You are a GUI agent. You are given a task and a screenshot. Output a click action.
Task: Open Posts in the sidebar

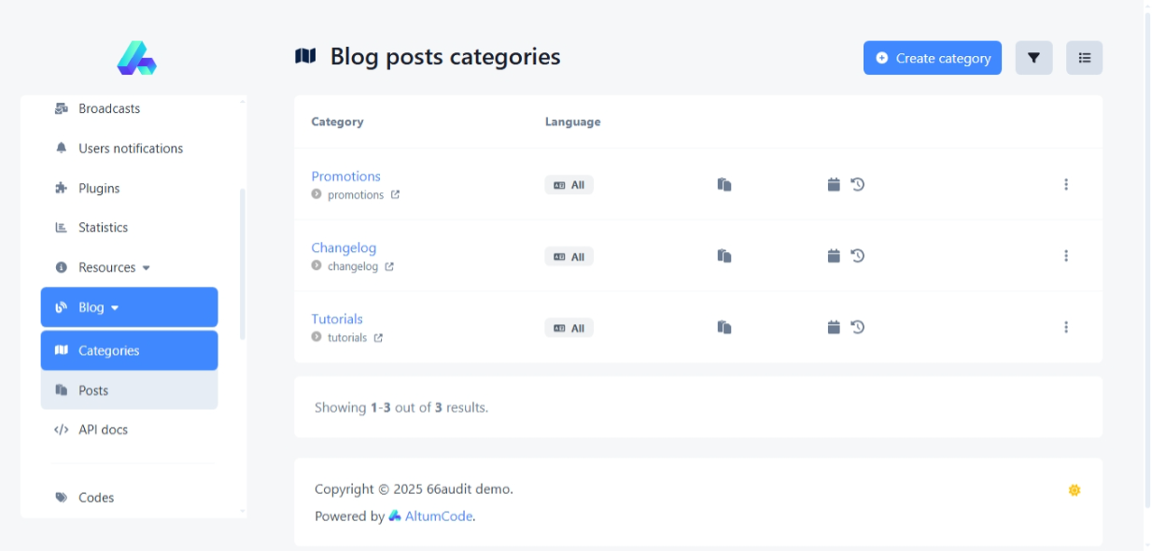tap(93, 390)
